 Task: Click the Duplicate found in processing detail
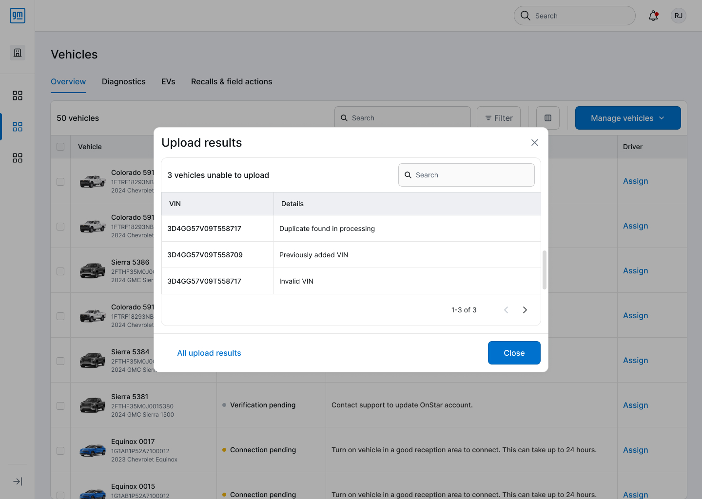(x=327, y=229)
